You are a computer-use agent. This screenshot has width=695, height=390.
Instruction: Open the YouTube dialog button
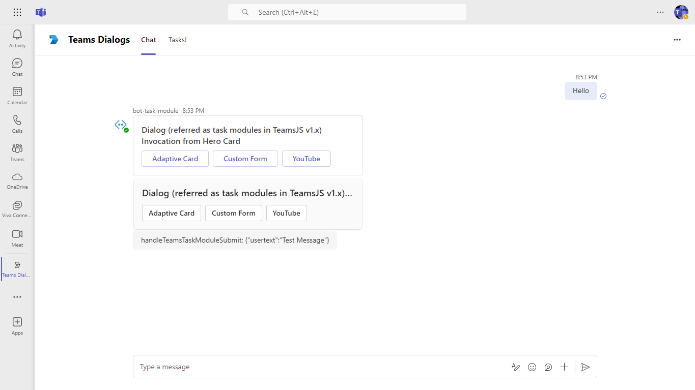click(306, 158)
